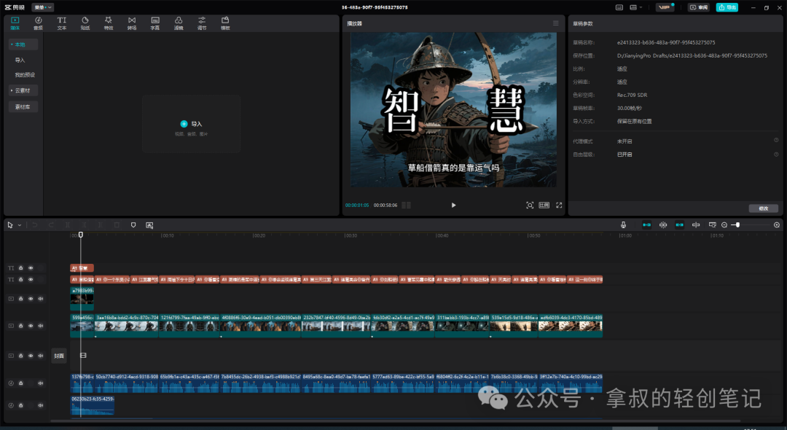
Task: Hide the track containing clip a7983b99
Action: [31, 299]
